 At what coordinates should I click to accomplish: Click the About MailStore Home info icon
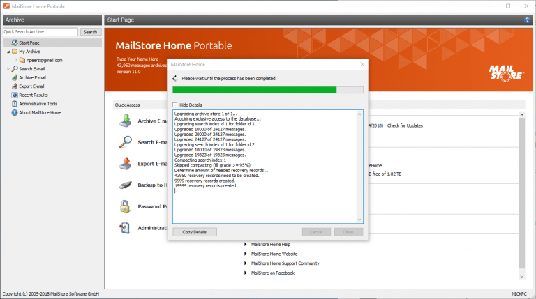coord(15,113)
